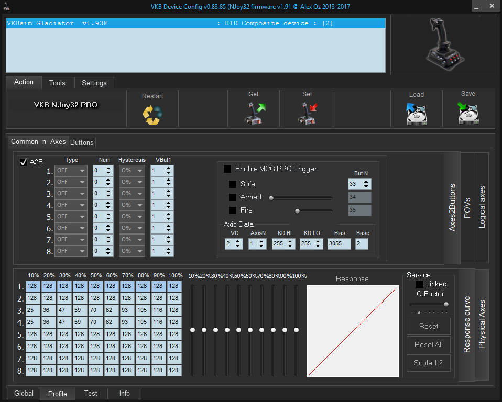Enable MCG PRO Trigger checkbox
The height and width of the screenshot is (402, 502).
pos(227,169)
